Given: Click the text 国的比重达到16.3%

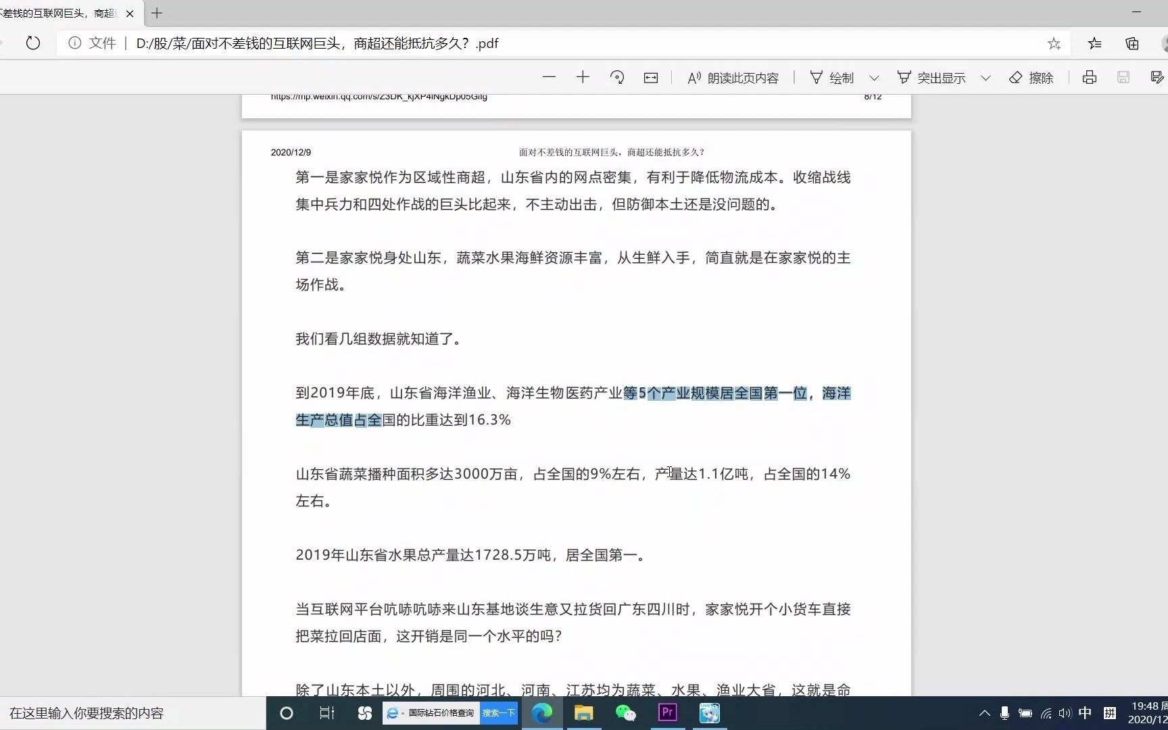Looking at the screenshot, I should pos(446,420).
